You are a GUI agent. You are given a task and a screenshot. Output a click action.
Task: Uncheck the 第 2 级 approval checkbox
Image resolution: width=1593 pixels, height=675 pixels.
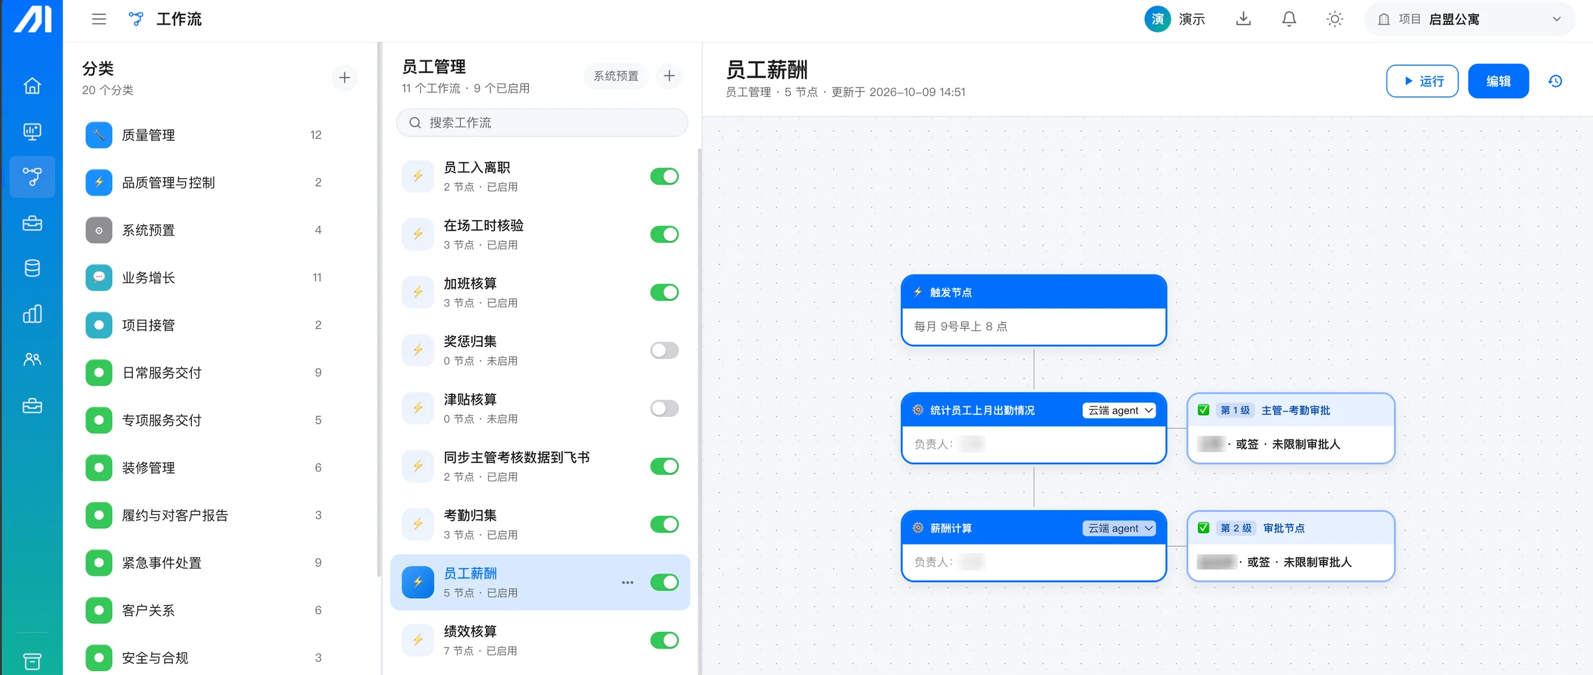tap(1203, 528)
